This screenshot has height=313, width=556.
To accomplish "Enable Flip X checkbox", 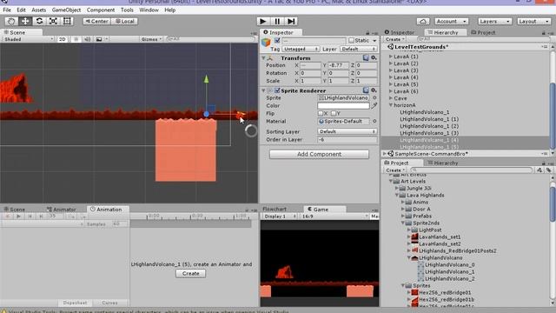I will point(321,113).
